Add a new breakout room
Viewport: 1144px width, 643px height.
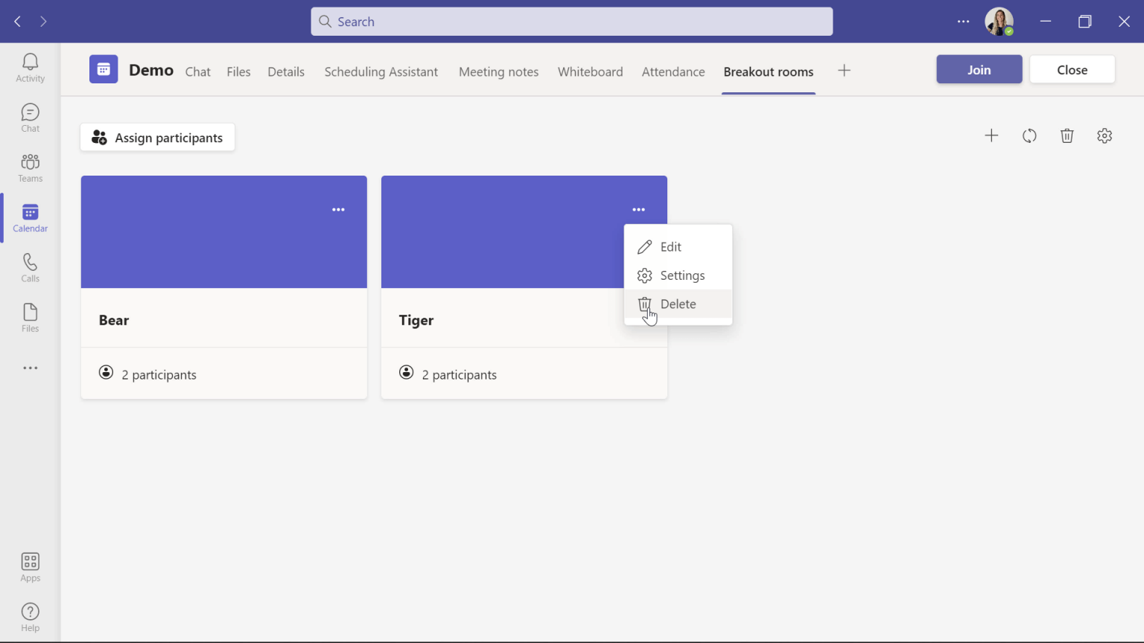(991, 135)
